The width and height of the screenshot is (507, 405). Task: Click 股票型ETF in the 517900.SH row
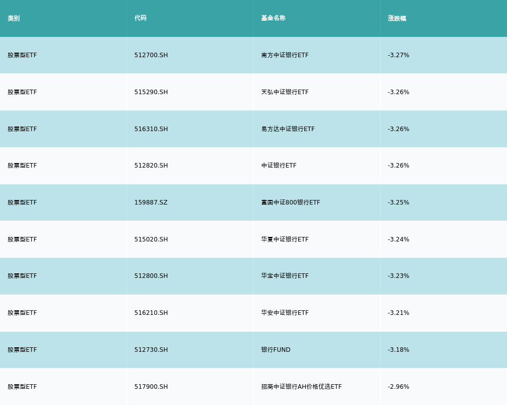[x=22, y=387]
